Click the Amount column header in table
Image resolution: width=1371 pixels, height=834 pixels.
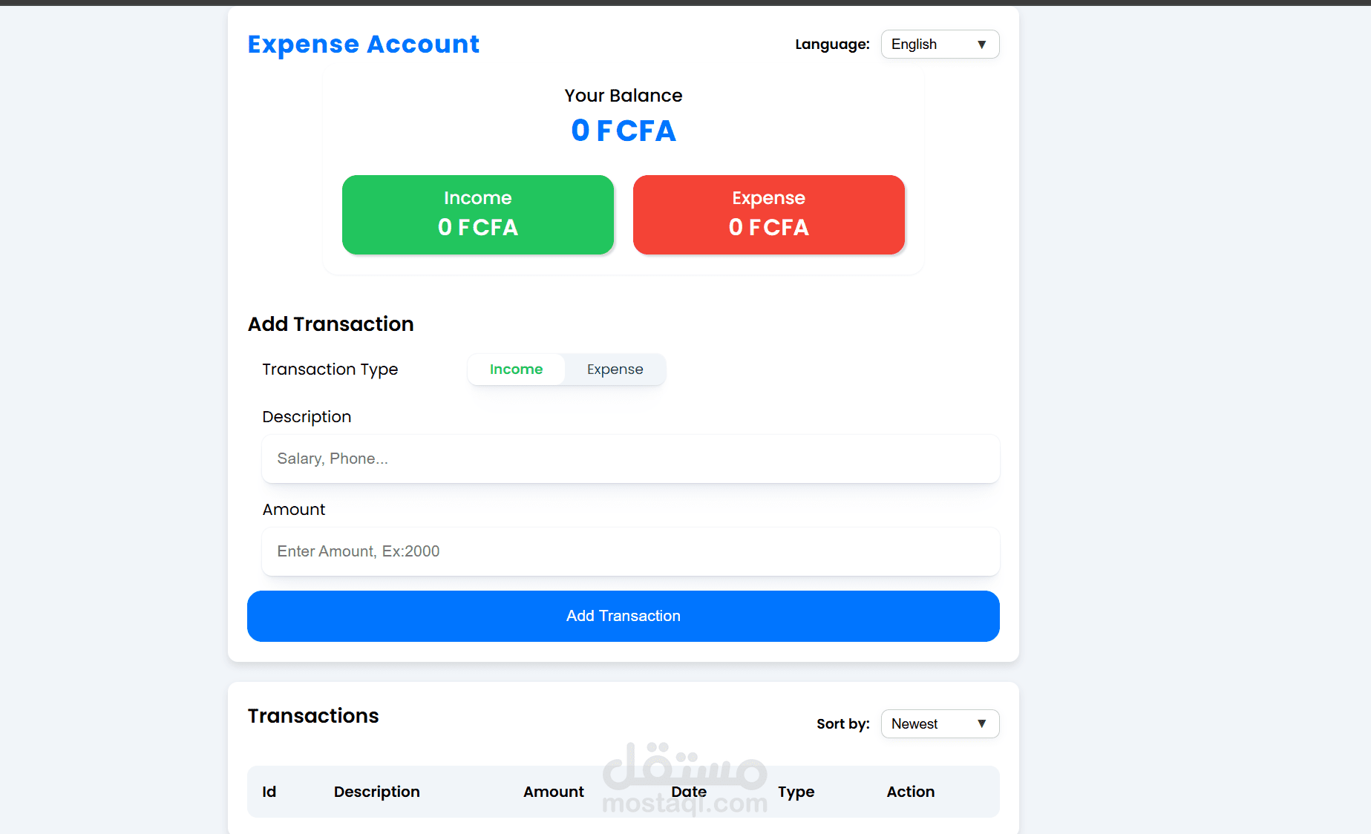pos(553,792)
